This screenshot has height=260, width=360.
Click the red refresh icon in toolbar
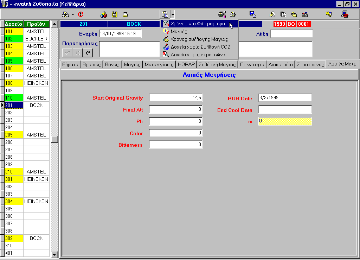pos(81,14)
